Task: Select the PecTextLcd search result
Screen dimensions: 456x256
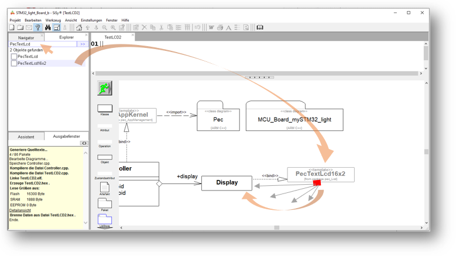Action: (28, 57)
